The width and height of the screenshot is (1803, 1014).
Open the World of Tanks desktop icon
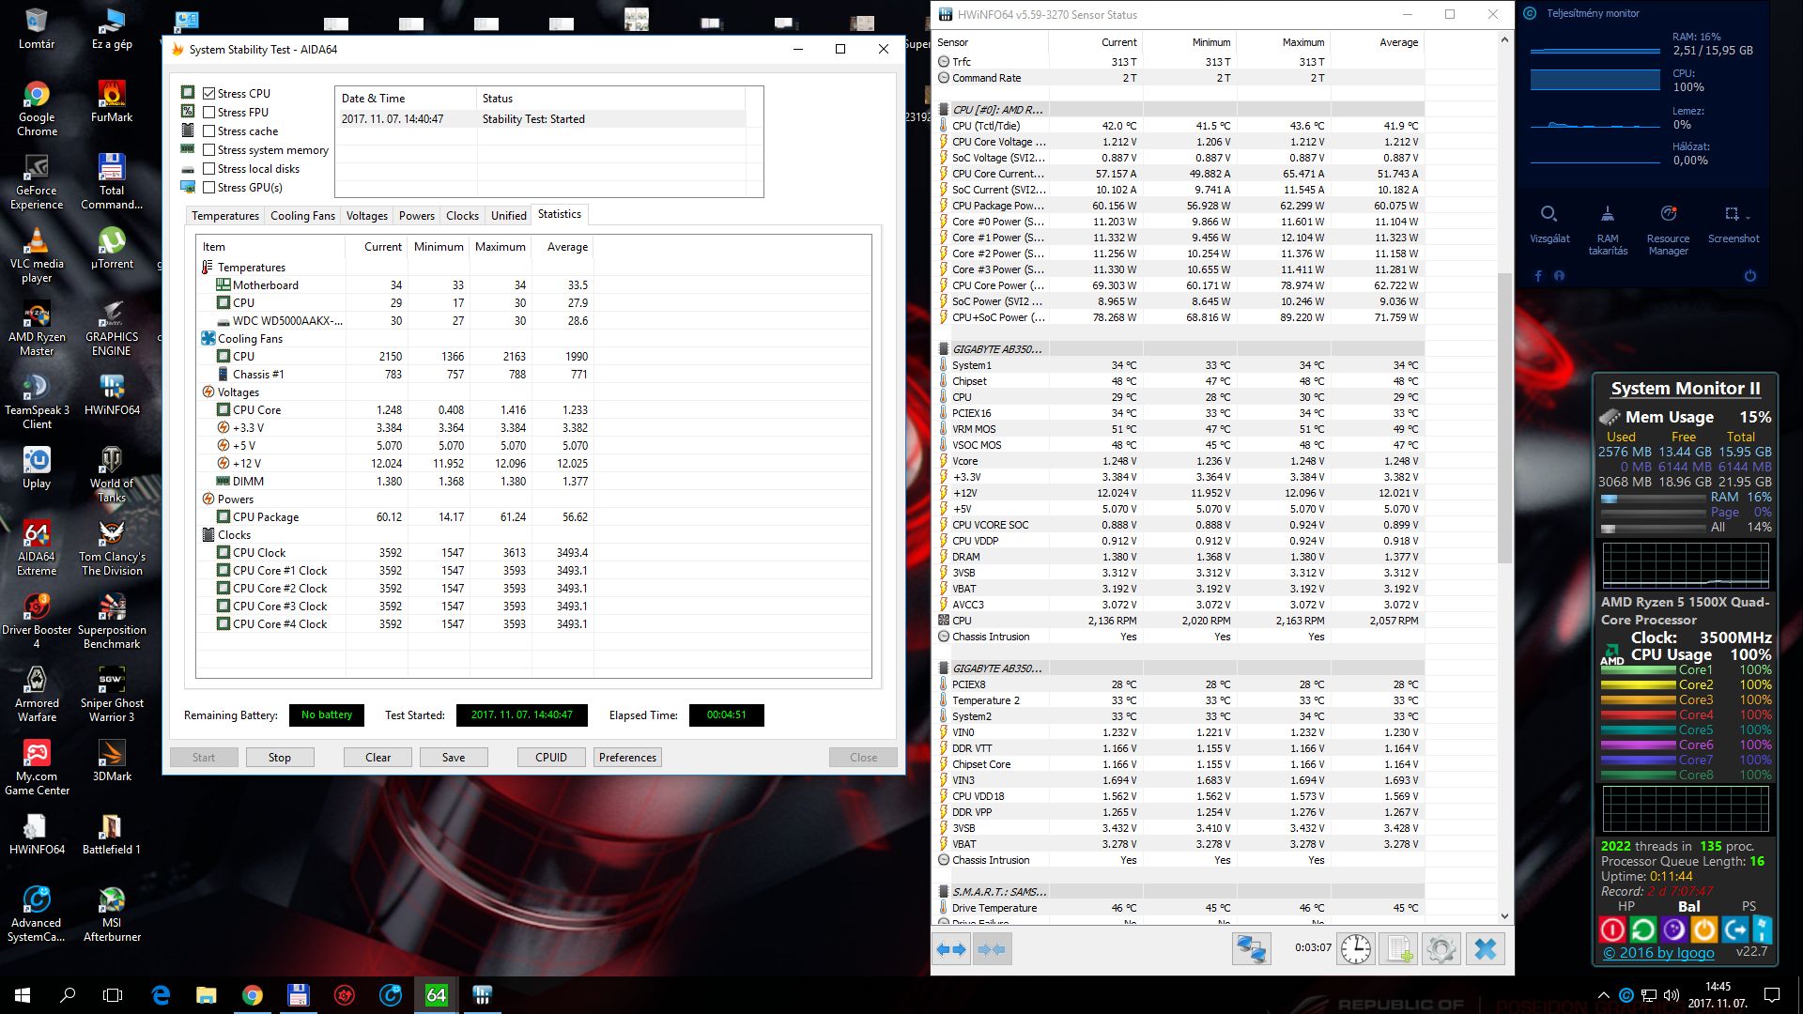112,475
